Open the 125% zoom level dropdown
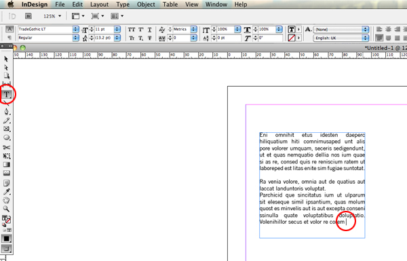The width and height of the screenshot is (407, 261). coord(60,16)
